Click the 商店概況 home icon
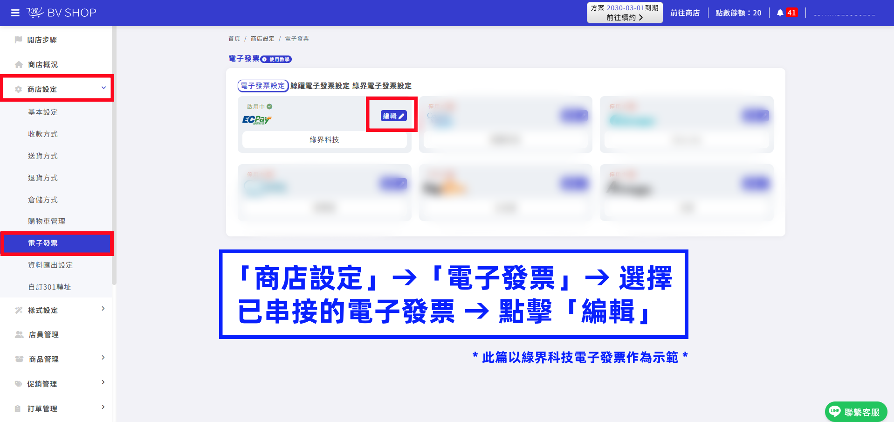The image size is (894, 422). click(19, 64)
